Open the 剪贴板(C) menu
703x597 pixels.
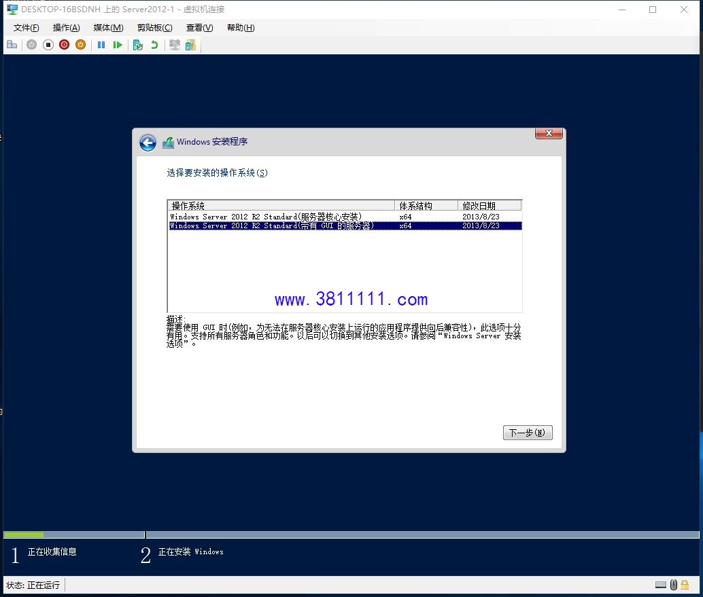click(155, 28)
